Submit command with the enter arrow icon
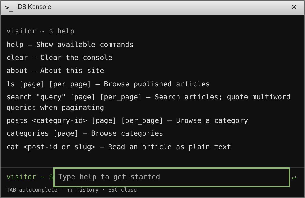This screenshot has width=305, height=198. coord(294,177)
